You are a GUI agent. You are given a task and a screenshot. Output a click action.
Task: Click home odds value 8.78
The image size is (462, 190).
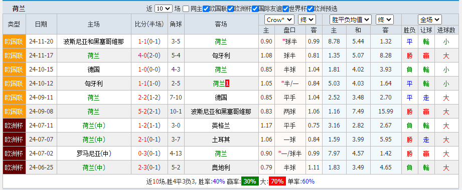tap(334, 41)
